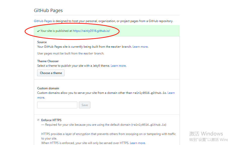Click the GitHub Pages section heading

coord(48,10)
